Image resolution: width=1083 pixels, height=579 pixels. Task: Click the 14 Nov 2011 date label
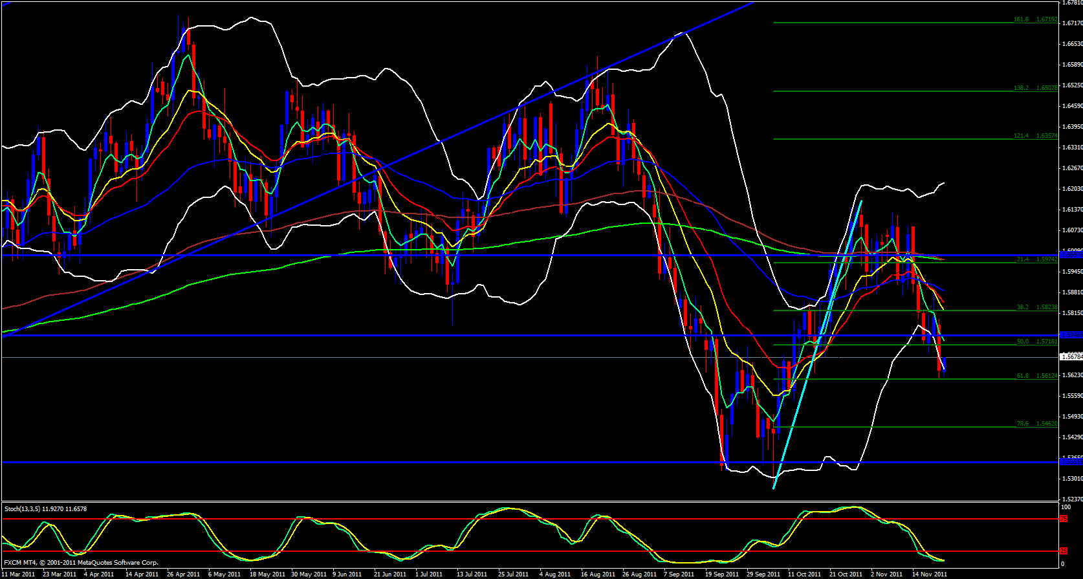929,574
